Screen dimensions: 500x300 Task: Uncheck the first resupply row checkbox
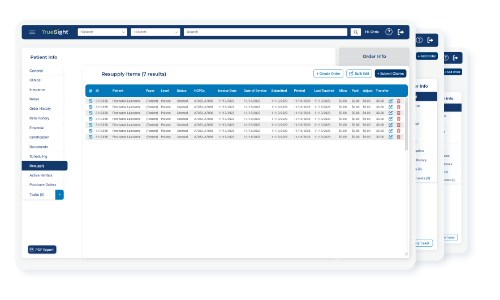[x=90, y=101]
